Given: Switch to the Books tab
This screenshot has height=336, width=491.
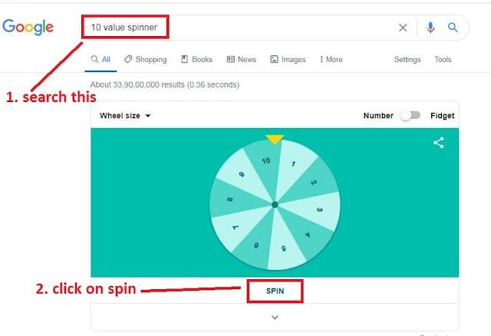Looking at the screenshot, I should point(196,60).
